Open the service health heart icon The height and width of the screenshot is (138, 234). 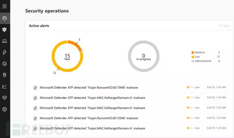click(4, 98)
